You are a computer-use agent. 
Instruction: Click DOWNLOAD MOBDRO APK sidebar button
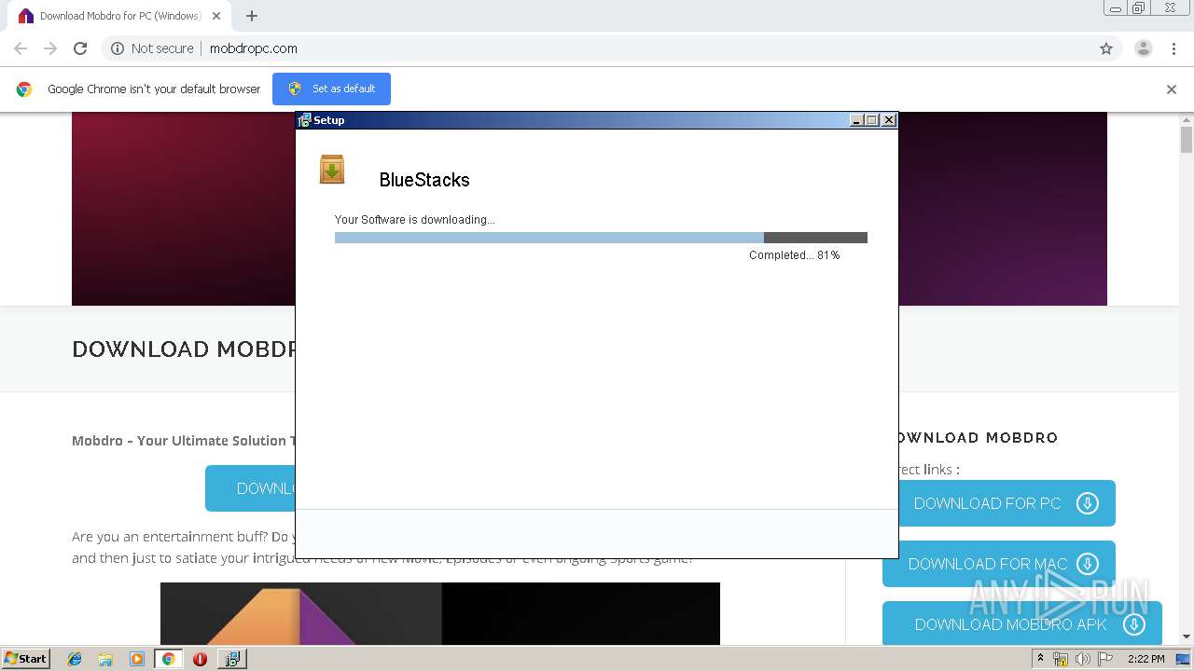click(1022, 623)
